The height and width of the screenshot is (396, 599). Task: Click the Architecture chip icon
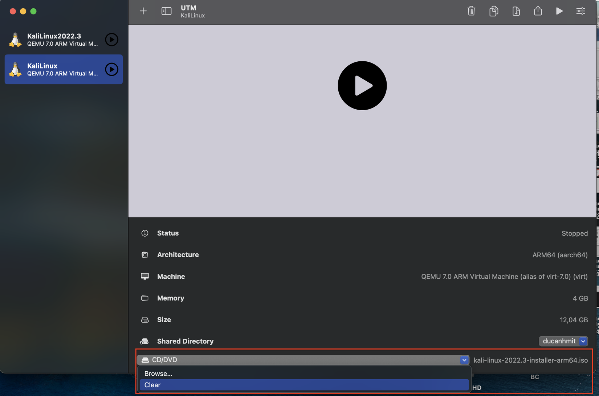click(145, 255)
